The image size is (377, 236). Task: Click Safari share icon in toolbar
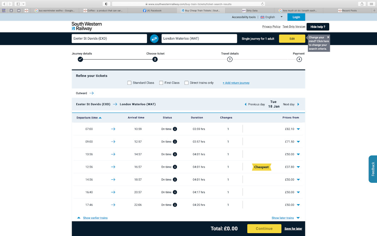(x=362, y=4)
